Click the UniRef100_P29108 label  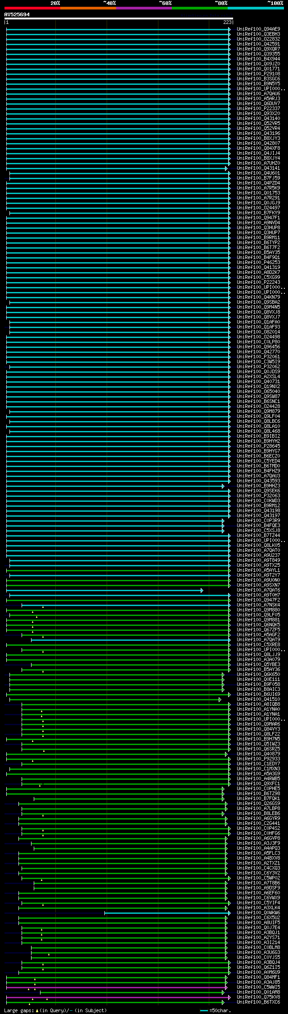[x=258, y=74]
